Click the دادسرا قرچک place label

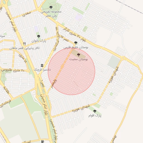42,70
